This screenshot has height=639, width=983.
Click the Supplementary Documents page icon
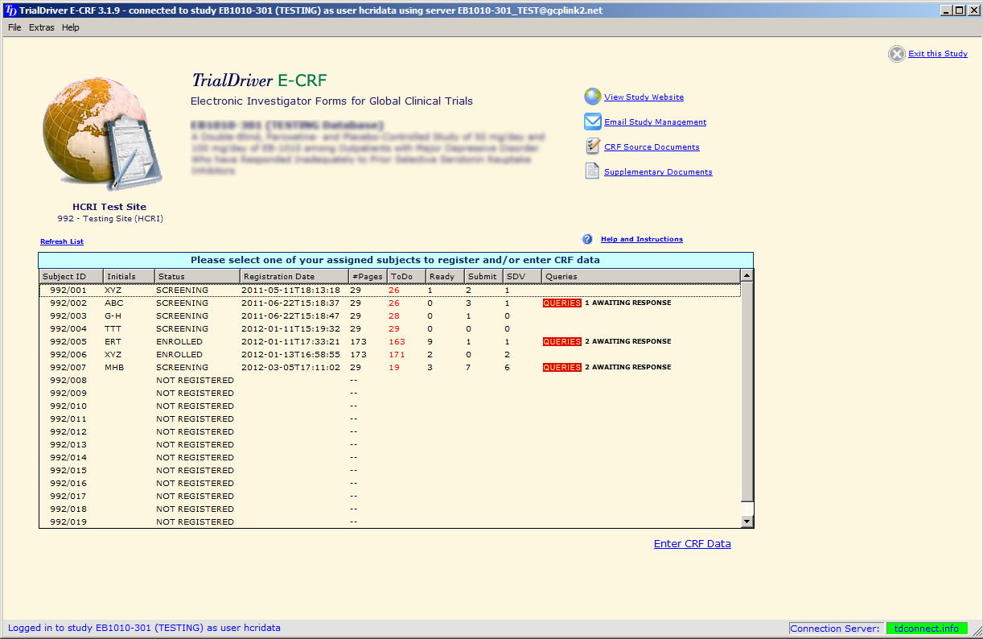[x=592, y=171]
